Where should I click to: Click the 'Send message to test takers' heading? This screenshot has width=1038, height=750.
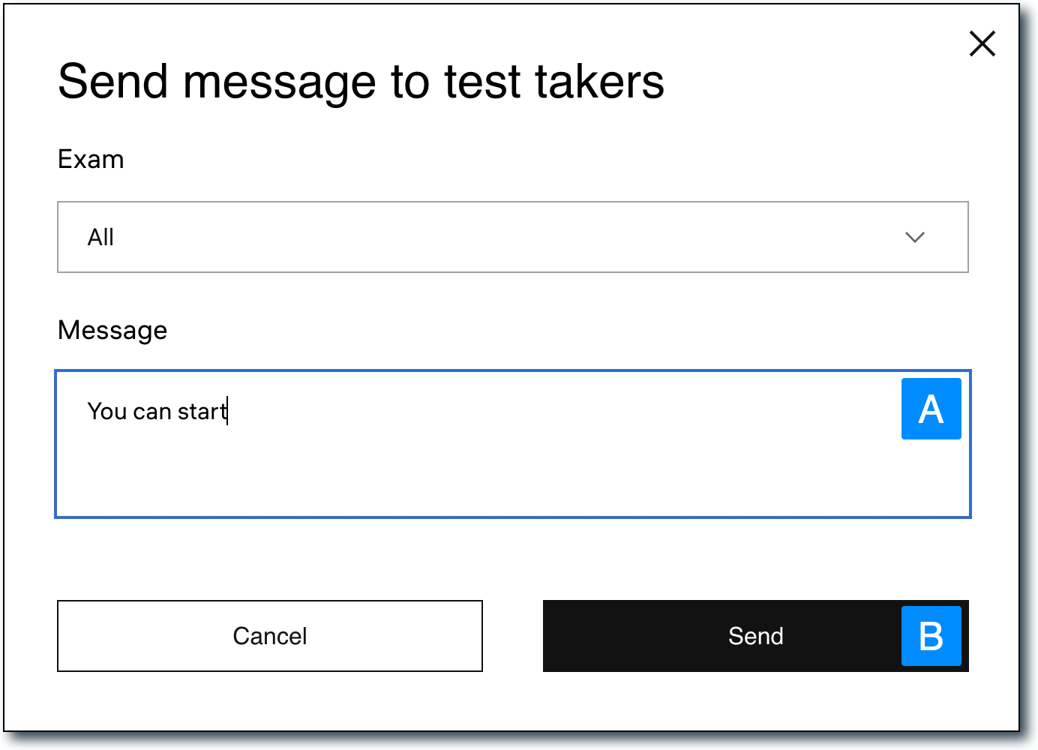point(361,82)
